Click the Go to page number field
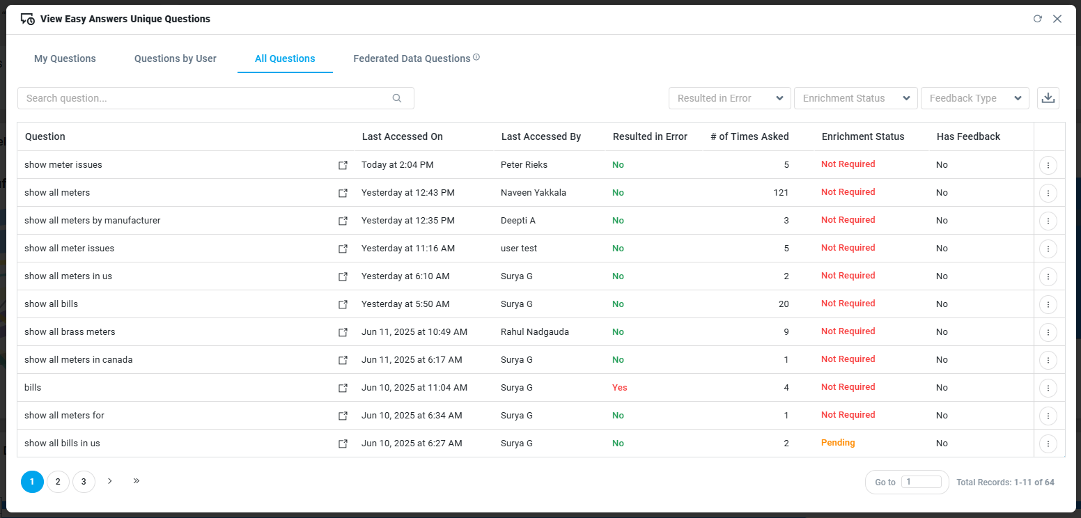This screenshot has width=1081, height=518. pyautogui.click(x=921, y=482)
